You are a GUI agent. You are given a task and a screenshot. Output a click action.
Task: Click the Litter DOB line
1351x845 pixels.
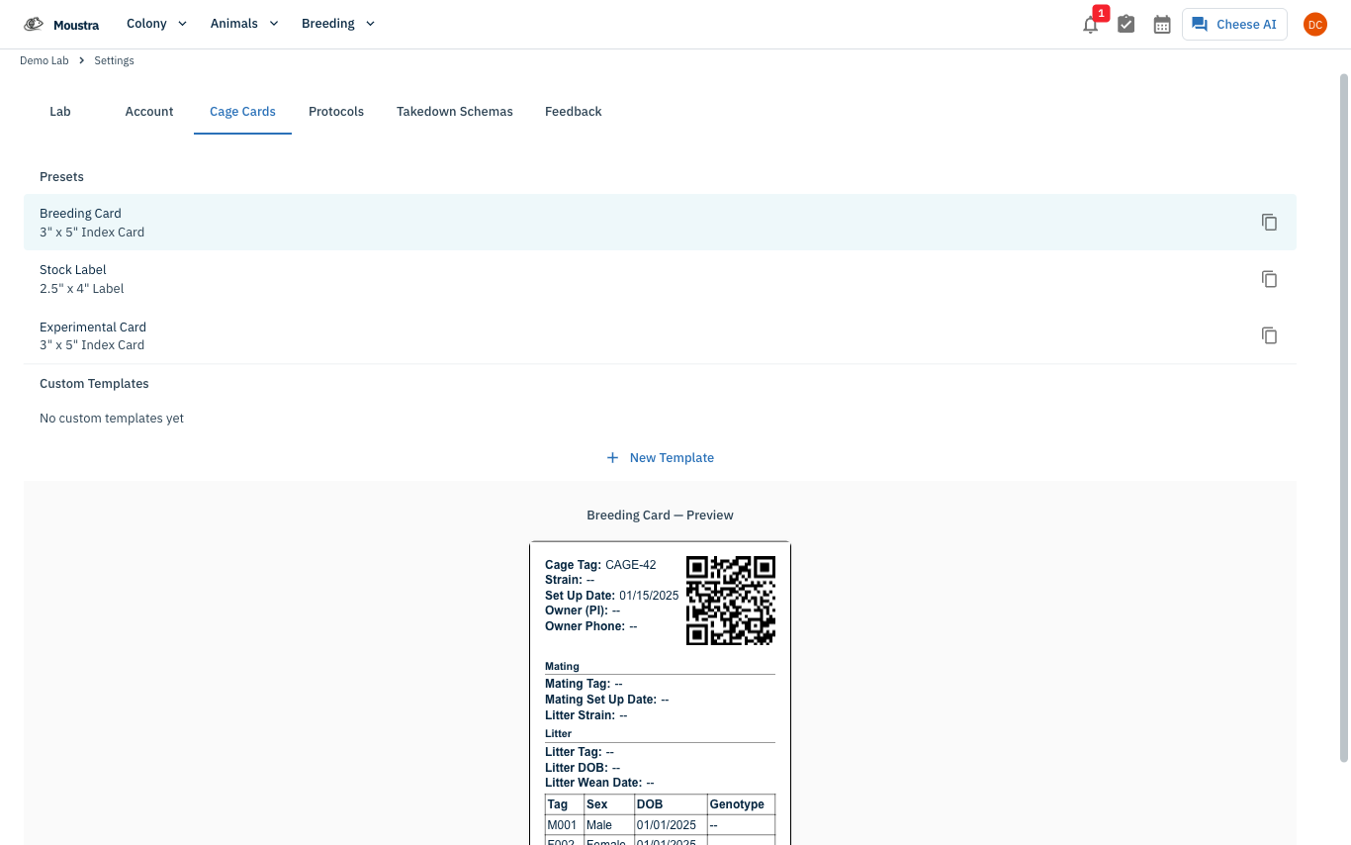[583, 768]
